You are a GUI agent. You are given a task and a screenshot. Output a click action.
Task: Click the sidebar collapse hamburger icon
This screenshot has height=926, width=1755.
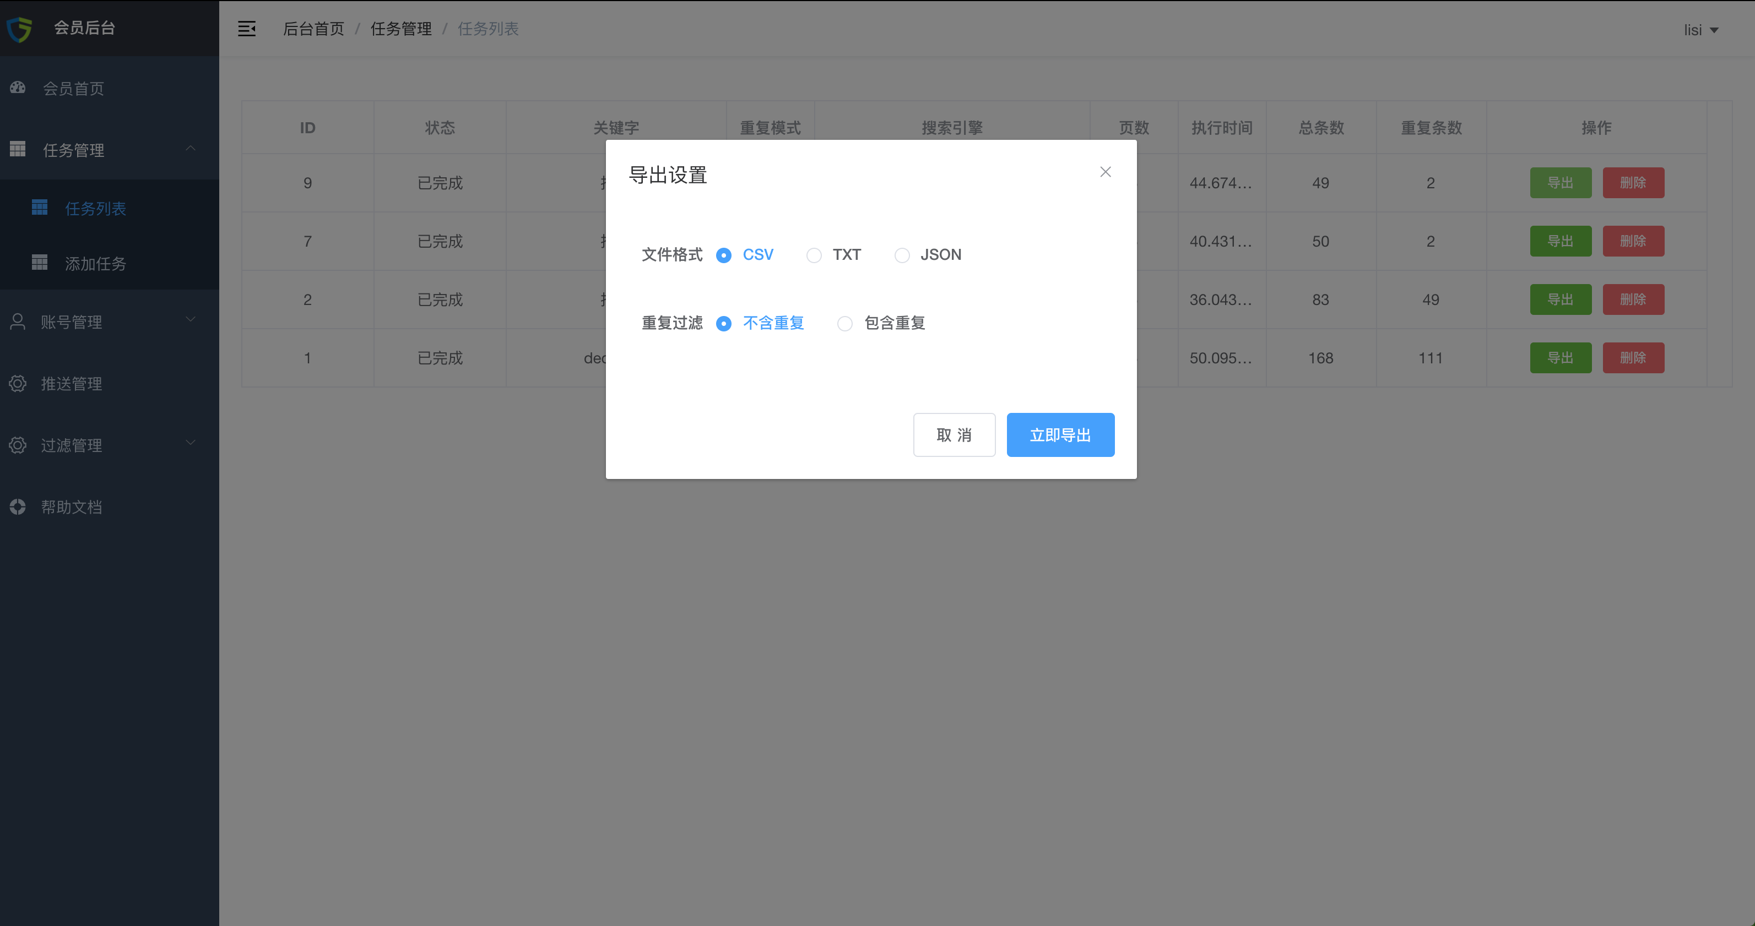tap(247, 29)
